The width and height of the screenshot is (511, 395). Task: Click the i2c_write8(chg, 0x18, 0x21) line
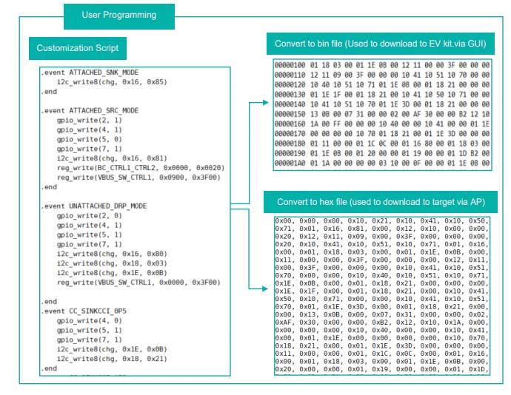pyautogui.click(x=112, y=359)
